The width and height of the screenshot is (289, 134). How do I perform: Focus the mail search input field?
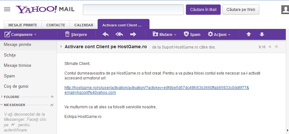[133, 10]
